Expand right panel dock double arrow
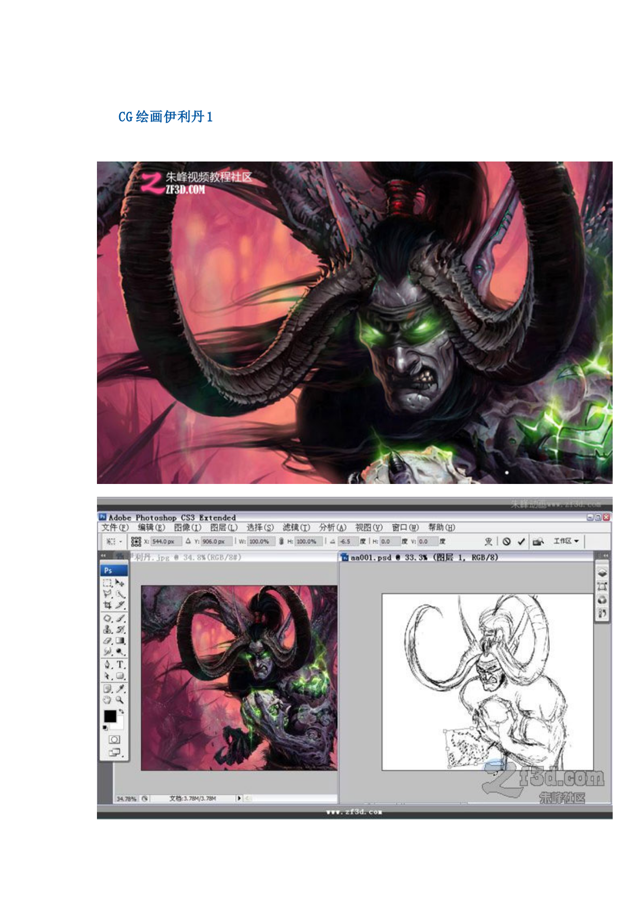The image size is (640, 905). pos(605,556)
